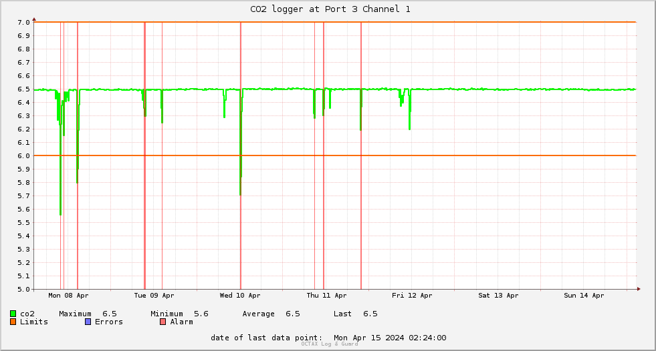Click the 'Limits' legend label

[34, 322]
